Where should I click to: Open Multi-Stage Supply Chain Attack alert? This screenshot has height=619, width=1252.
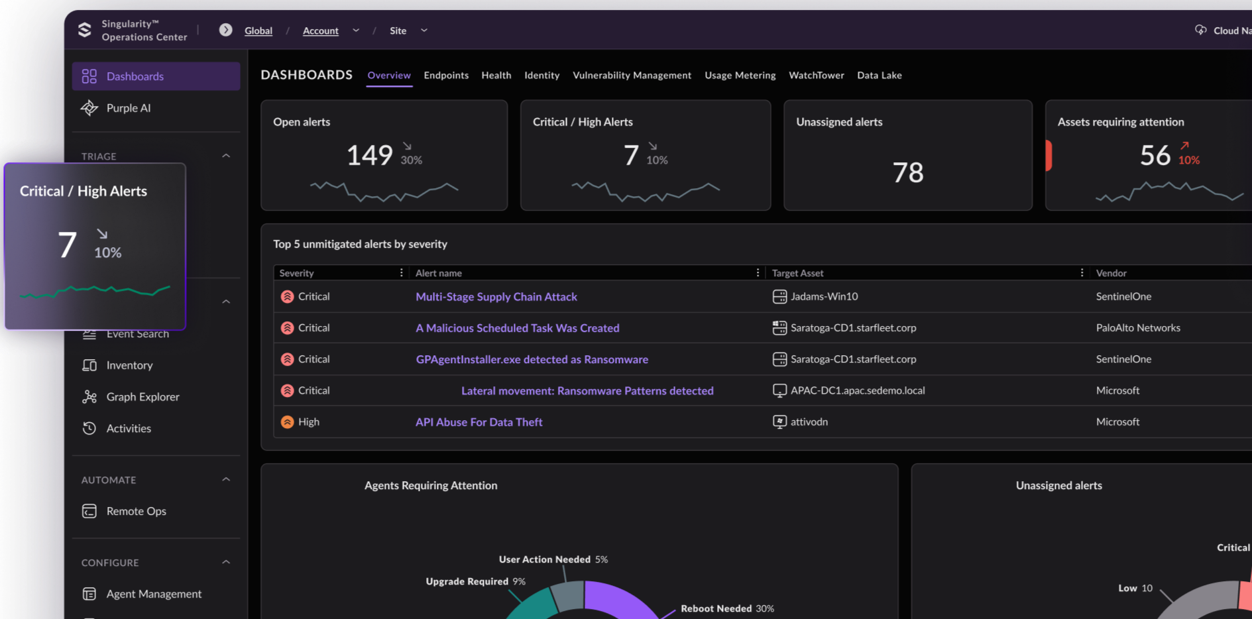tap(496, 297)
